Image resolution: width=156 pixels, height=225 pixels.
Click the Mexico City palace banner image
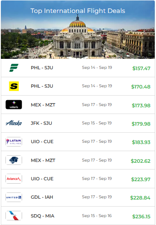coord(78,30)
